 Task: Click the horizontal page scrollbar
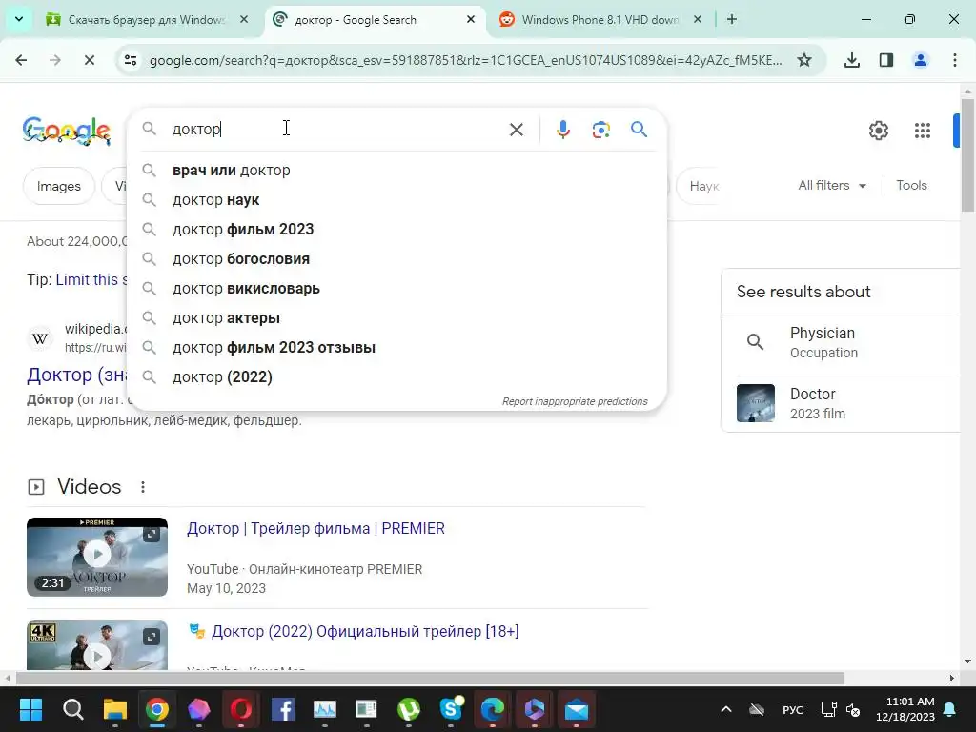click(430, 678)
